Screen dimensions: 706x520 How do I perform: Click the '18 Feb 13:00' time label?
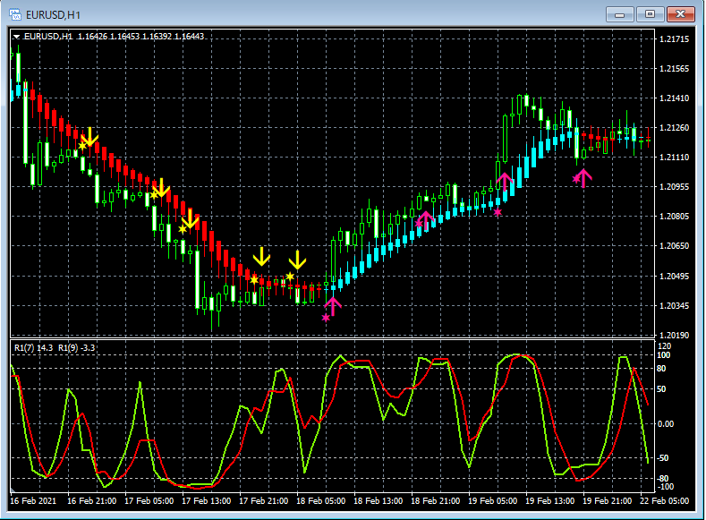378,500
